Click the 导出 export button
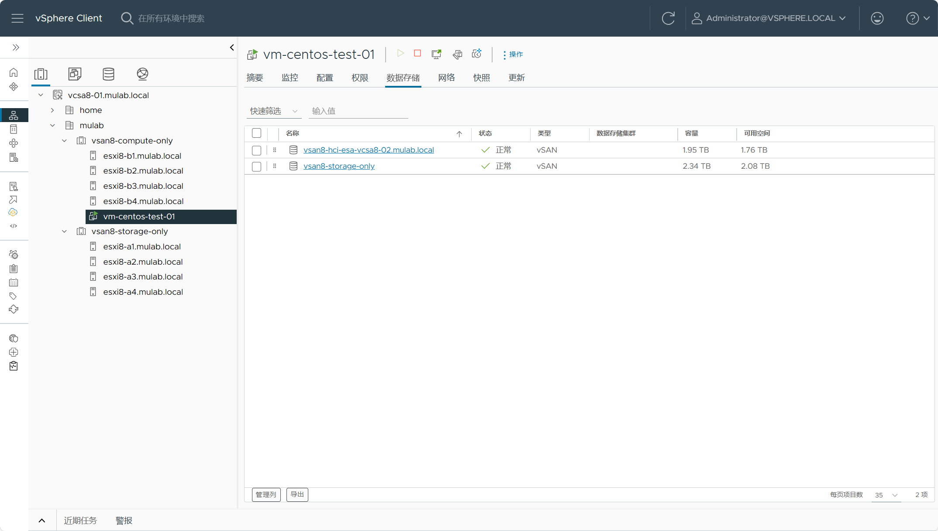938x531 pixels. (x=297, y=495)
